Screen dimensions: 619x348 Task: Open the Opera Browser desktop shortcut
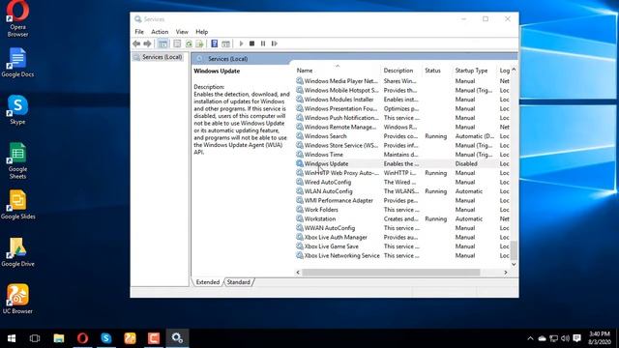click(17, 18)
